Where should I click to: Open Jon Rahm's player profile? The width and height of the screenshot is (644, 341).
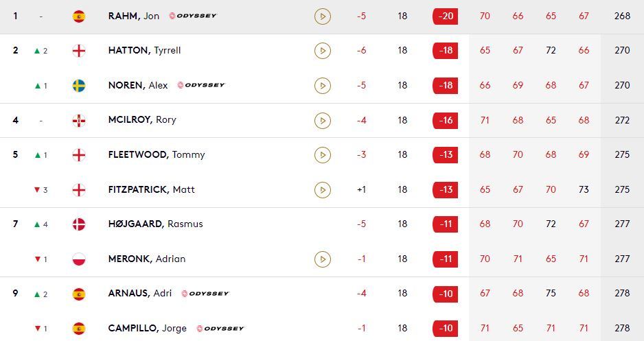pyautogui.click(x=134, y=16)
